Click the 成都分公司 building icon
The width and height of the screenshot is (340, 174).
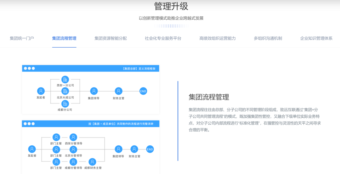pyautogui.click(x=65, y=104)
